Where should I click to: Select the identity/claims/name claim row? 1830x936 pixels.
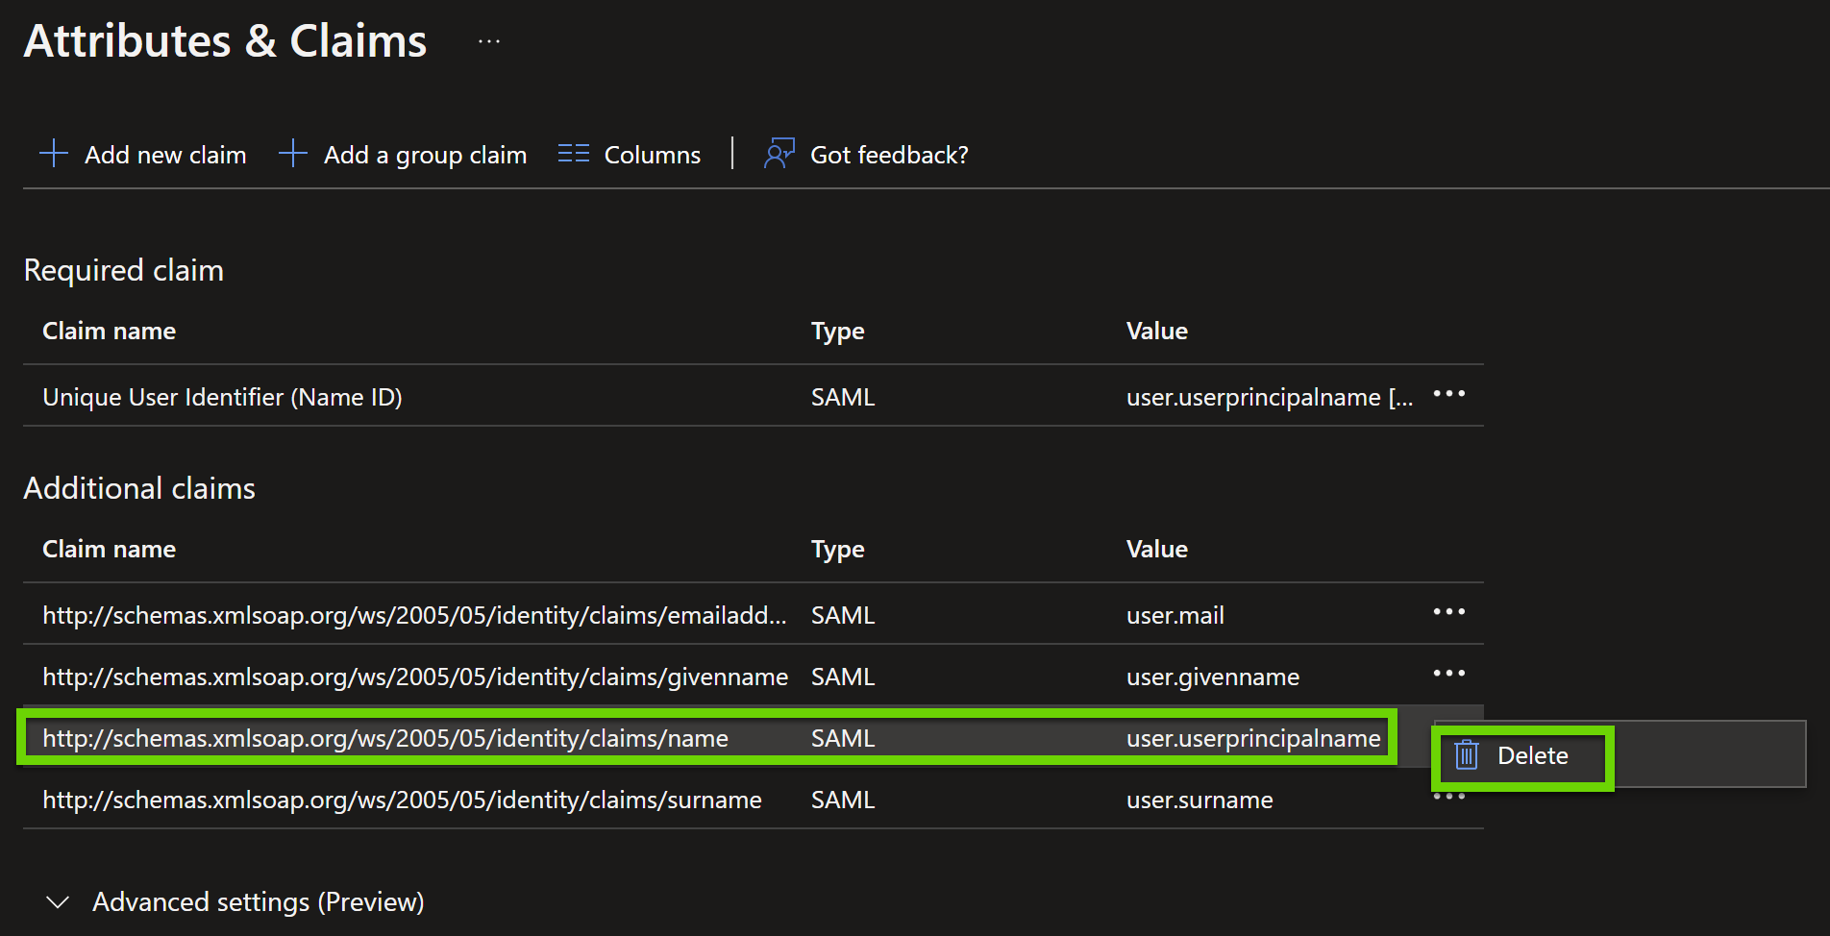[x=385, y=738]
